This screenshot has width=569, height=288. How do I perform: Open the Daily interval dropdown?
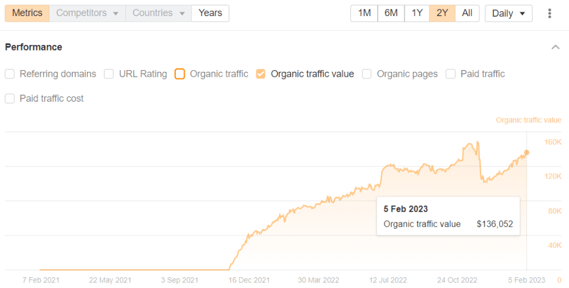pos(508,13)
